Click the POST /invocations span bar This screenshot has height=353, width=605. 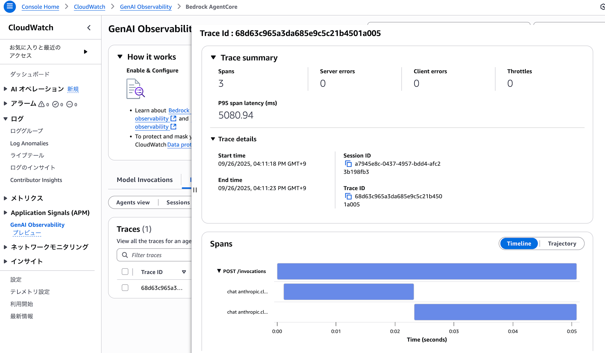(427, 271)
